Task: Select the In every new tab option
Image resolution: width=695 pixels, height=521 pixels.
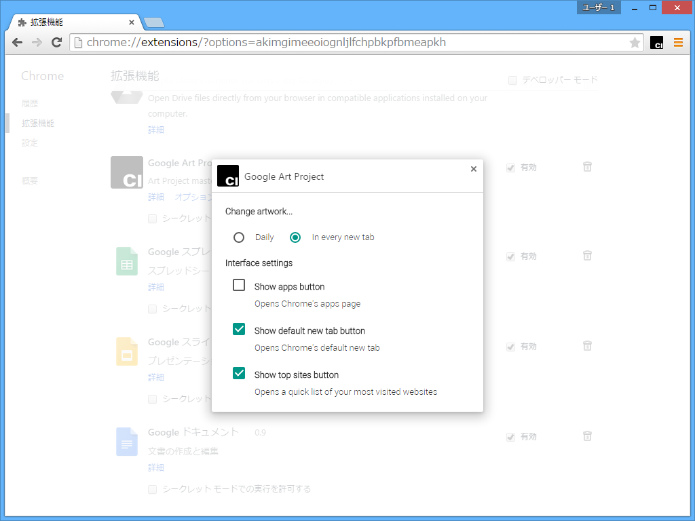Action: click(x=295, y=237)
